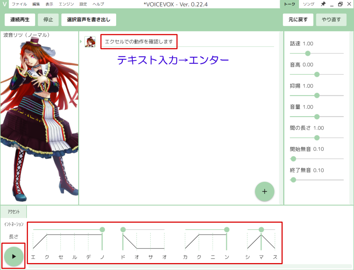Open the 設定 menu
The image size is (354, 270).
click(x=83, y=4)
